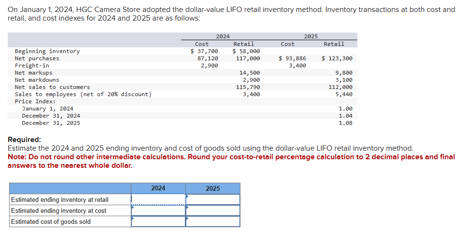The image size is (467, 231).
Task: Select the 2025 estimated cost of goods sold field
Action: pos(213,221)
